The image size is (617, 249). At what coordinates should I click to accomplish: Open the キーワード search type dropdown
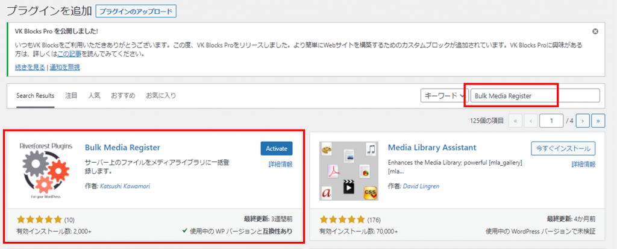click(x=444, y=95)
